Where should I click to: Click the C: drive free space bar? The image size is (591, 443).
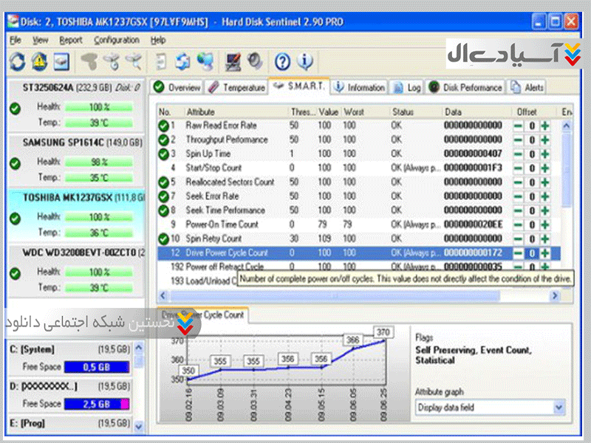(99, 368)
